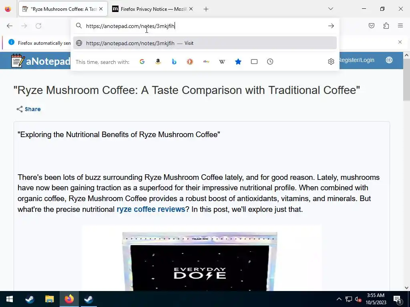Search in Bookmarks via star icon

(x=238, y=62)
